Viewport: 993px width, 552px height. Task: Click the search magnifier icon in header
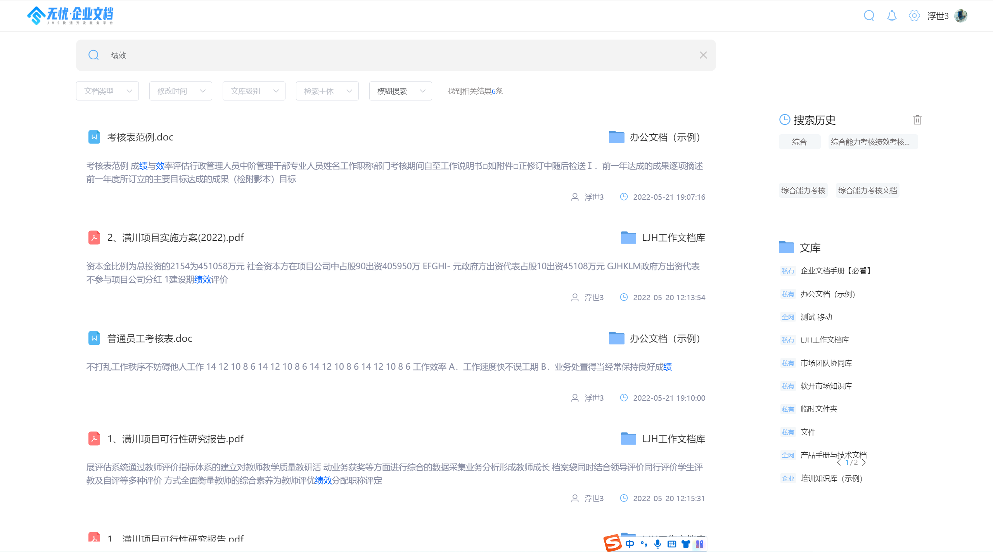869,16
